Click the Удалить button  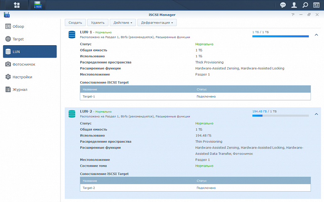click(x=98, y=23)
